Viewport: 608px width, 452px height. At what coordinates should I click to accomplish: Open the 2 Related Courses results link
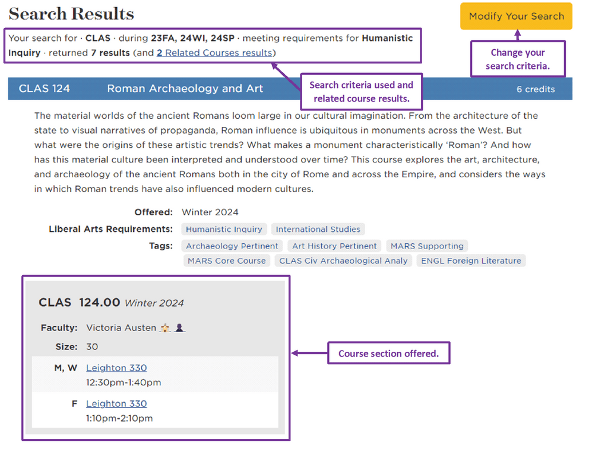click(214, 53)
